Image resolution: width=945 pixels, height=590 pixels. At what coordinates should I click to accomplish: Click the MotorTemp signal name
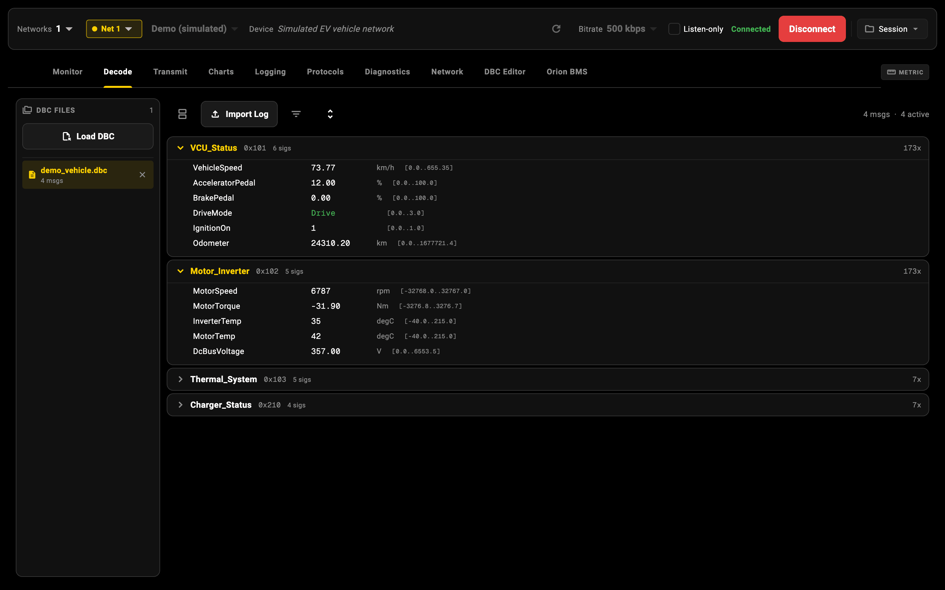214,336
